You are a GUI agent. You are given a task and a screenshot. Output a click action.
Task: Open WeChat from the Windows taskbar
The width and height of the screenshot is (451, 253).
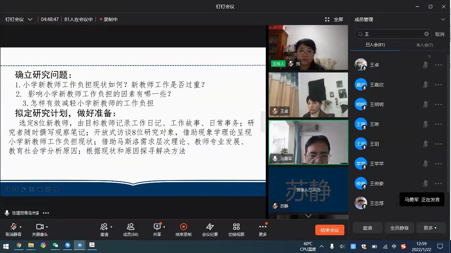pos(55,245)
